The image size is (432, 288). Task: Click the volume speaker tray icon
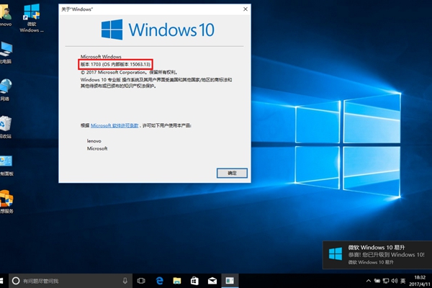[395, 281]
